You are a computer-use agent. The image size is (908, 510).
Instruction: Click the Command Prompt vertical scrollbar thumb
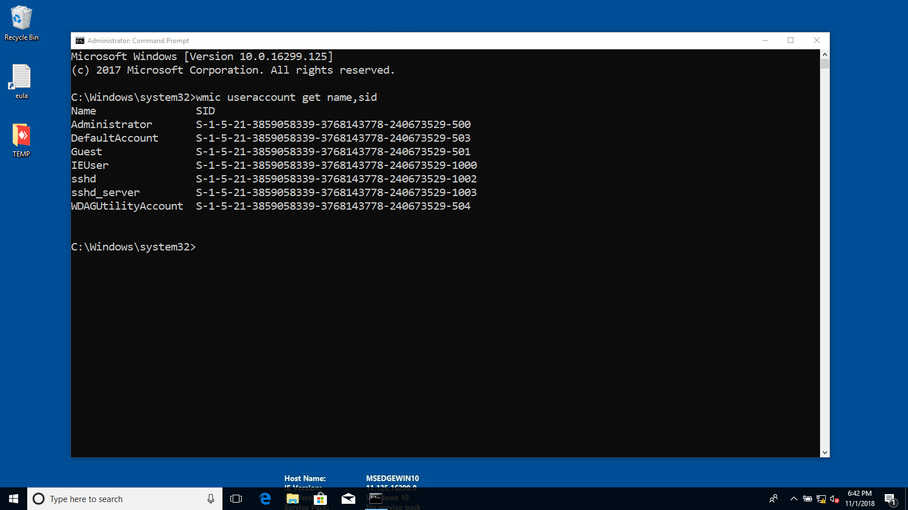pos(825,64)
